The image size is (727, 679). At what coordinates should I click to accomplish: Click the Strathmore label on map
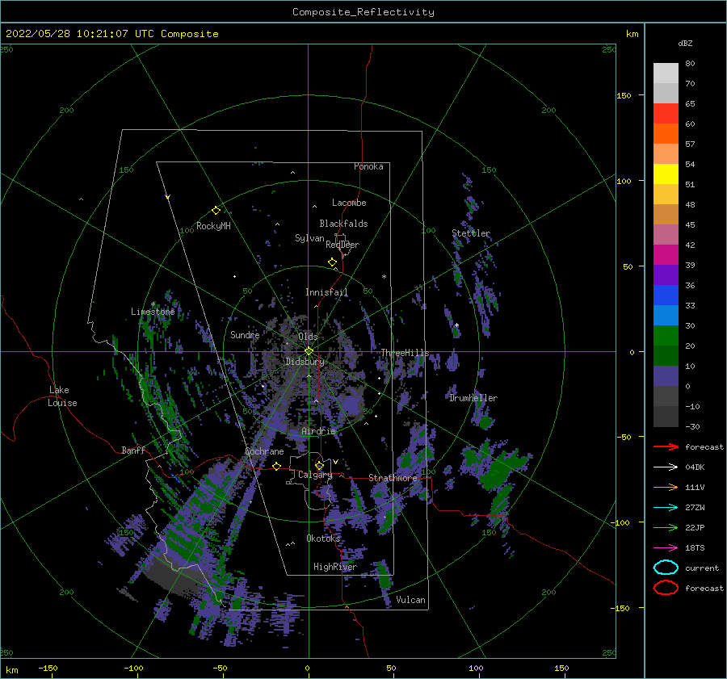393,478
